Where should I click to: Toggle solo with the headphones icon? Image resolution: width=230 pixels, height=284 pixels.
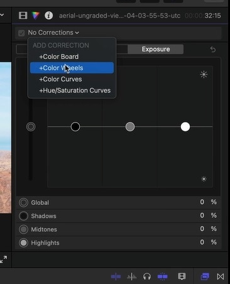[x=147, y=276]
